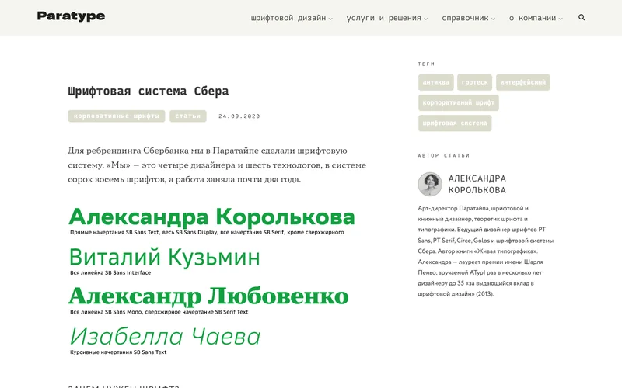Click the publication date 24.09.2020
This screenshot has height=388, width=622.
[239, 116]
